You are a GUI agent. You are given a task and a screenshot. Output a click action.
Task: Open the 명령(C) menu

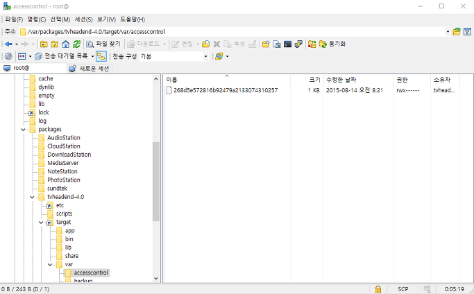[37, 19]
